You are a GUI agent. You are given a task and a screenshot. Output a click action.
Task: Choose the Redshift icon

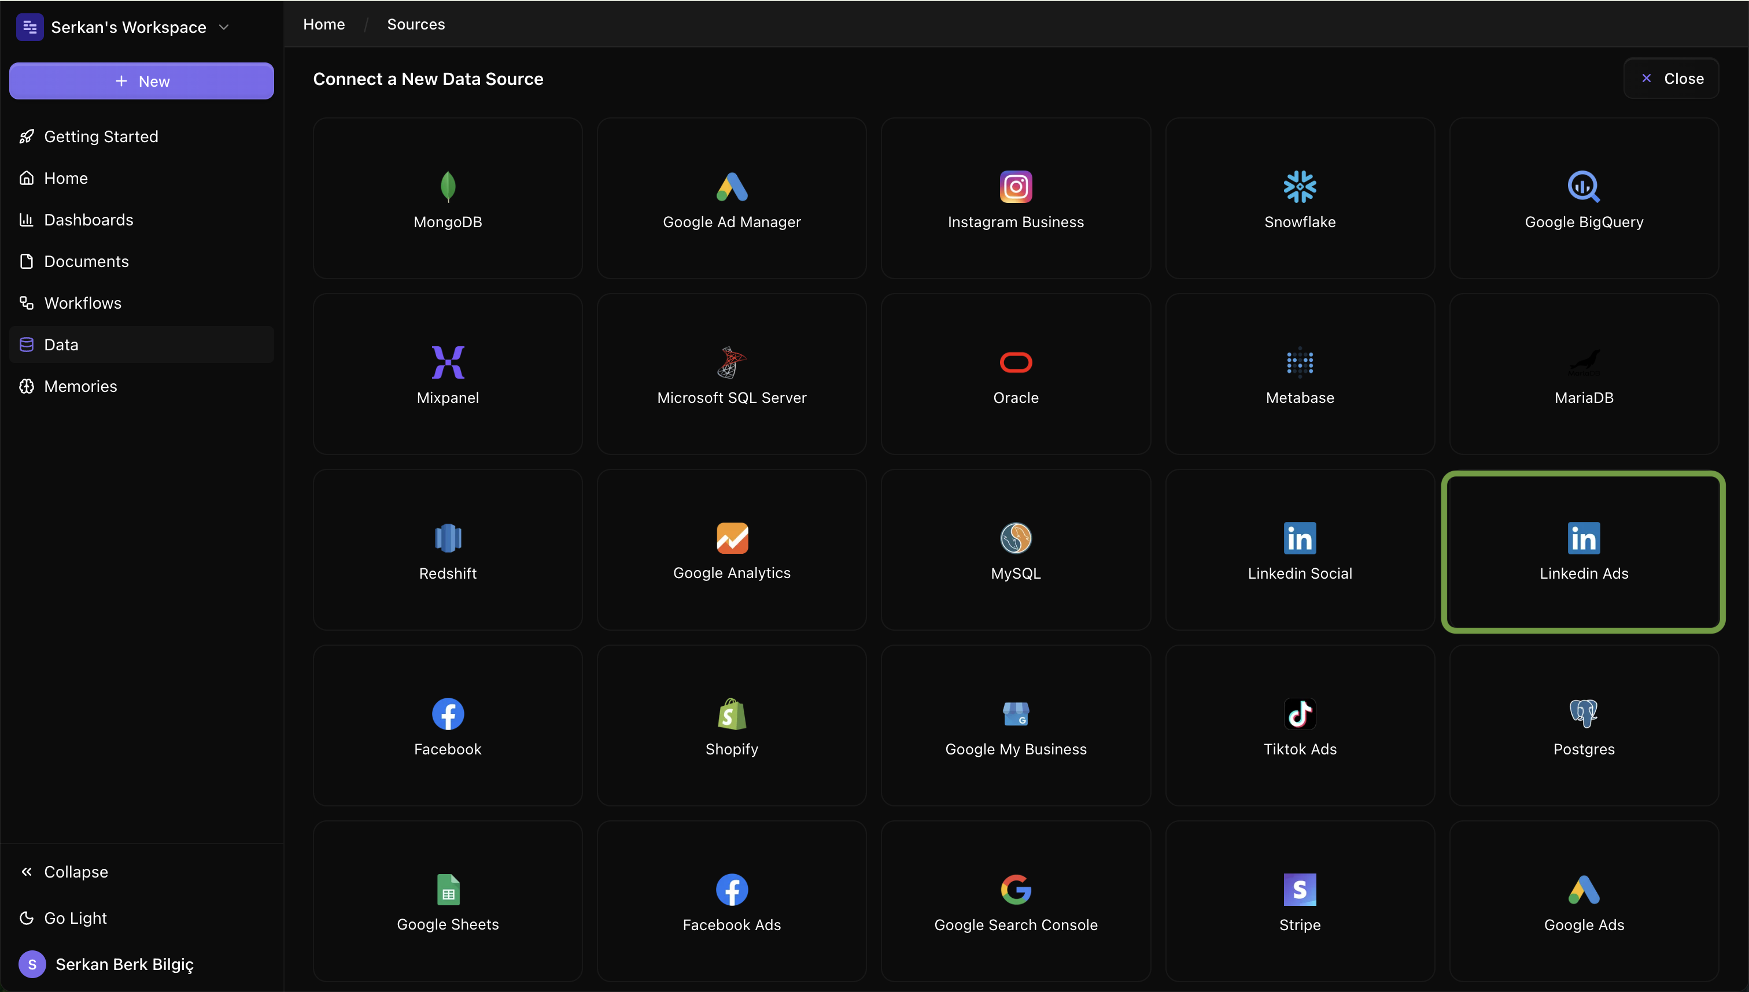(x=448, y=538)
